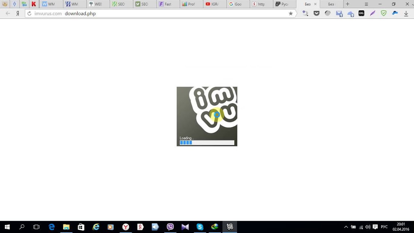
Task: Open the blue speaker taskbar app
Action: tap(155, 227)
